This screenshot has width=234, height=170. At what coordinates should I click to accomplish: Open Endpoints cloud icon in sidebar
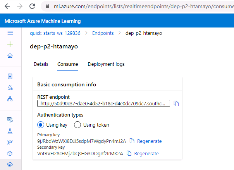[x=10, y=165]
